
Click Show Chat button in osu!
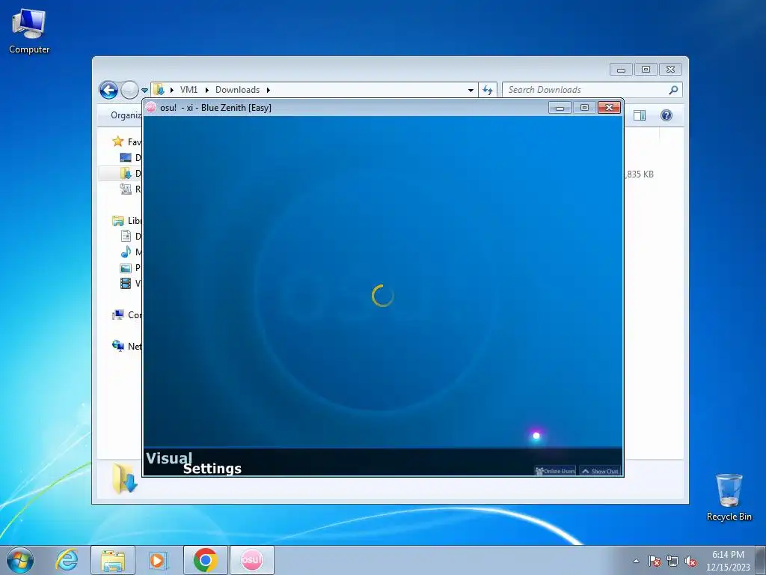point(600,471)
